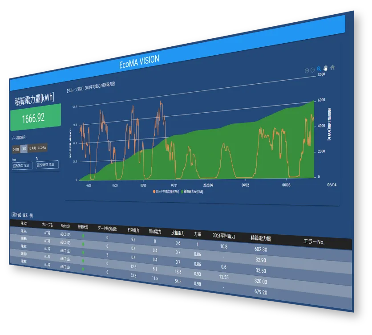Screen dimensions: 372x335
Task: Select the 1週間 period tab
Action: click(x=24, y=149)
